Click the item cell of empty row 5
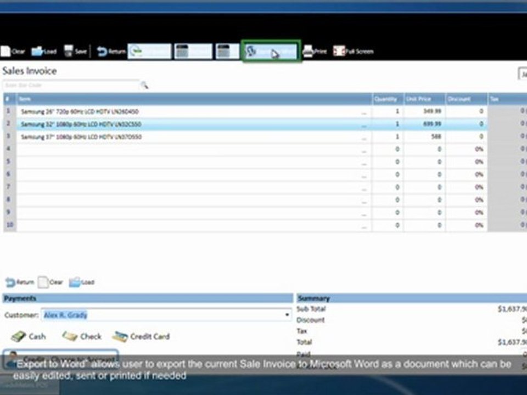This screenshot has height=395, width=527. (194, 162)
